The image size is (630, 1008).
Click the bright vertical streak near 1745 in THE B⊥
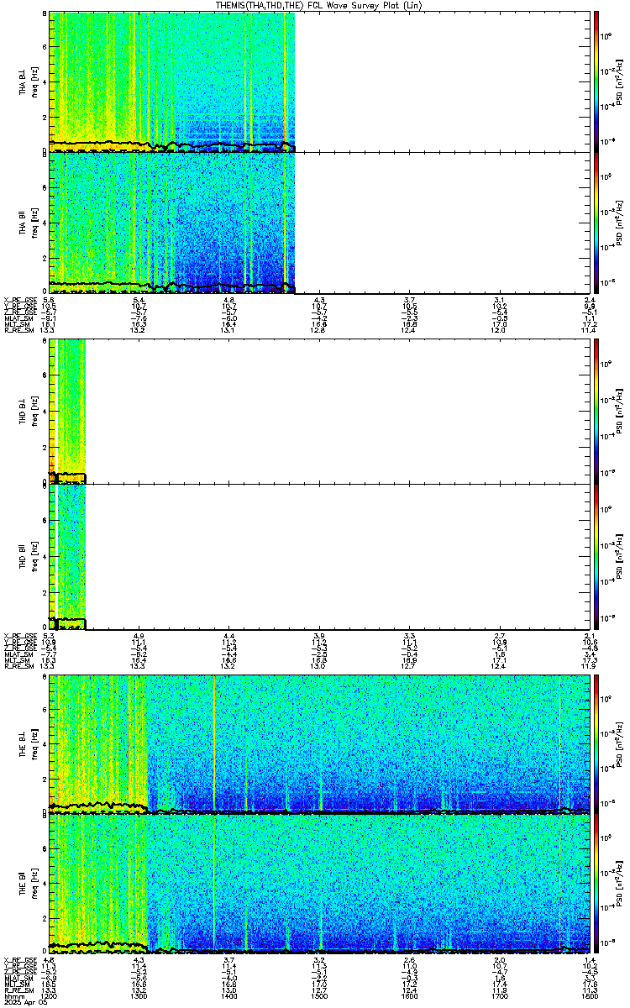(x=560, y=743)
